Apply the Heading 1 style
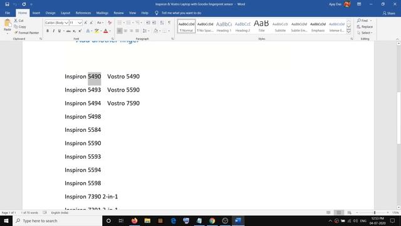Image resolution: width=401 pixels, height=226 pixels. [x=224, y=26]
